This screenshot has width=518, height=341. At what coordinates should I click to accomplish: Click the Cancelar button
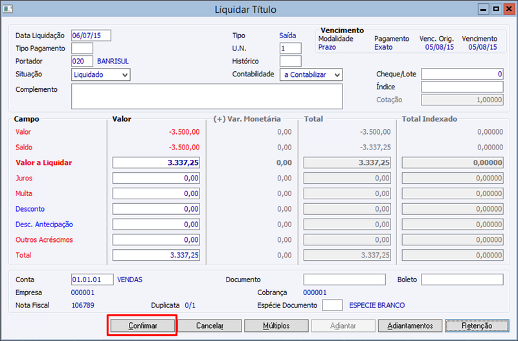point(210,325)
